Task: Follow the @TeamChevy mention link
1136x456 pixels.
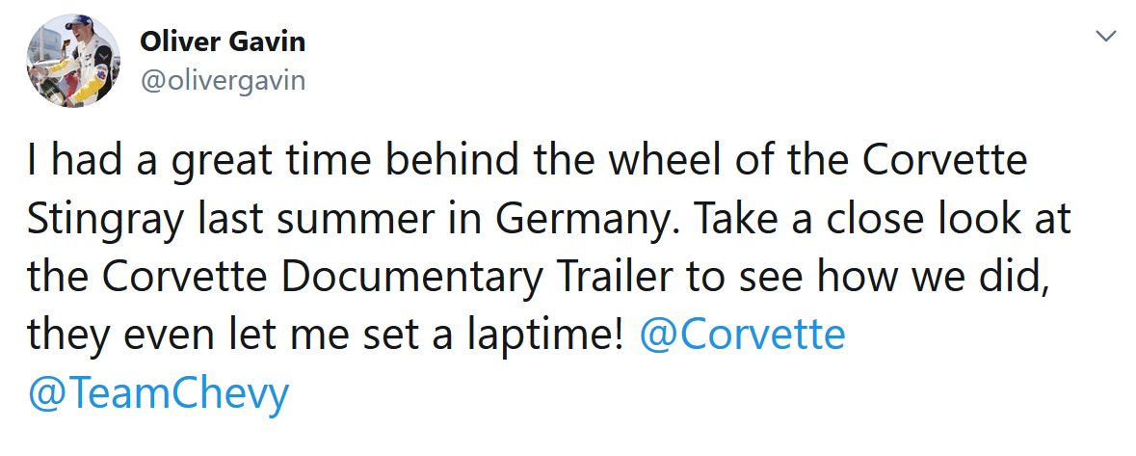Action: tap(158, 393)
